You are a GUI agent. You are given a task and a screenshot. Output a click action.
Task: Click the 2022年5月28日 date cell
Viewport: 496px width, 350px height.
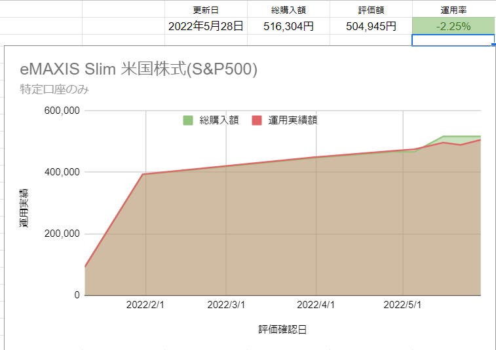pyautogui.click(x=206, y=26)
